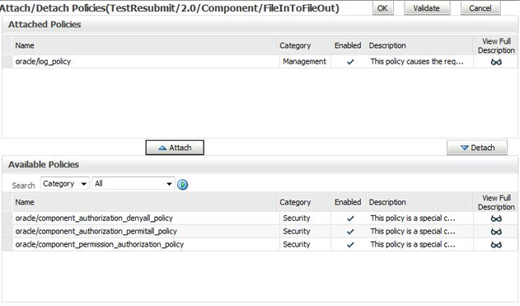Open the All category value dropdown
This screenshot has width=520, height=306.
[133, 184]
